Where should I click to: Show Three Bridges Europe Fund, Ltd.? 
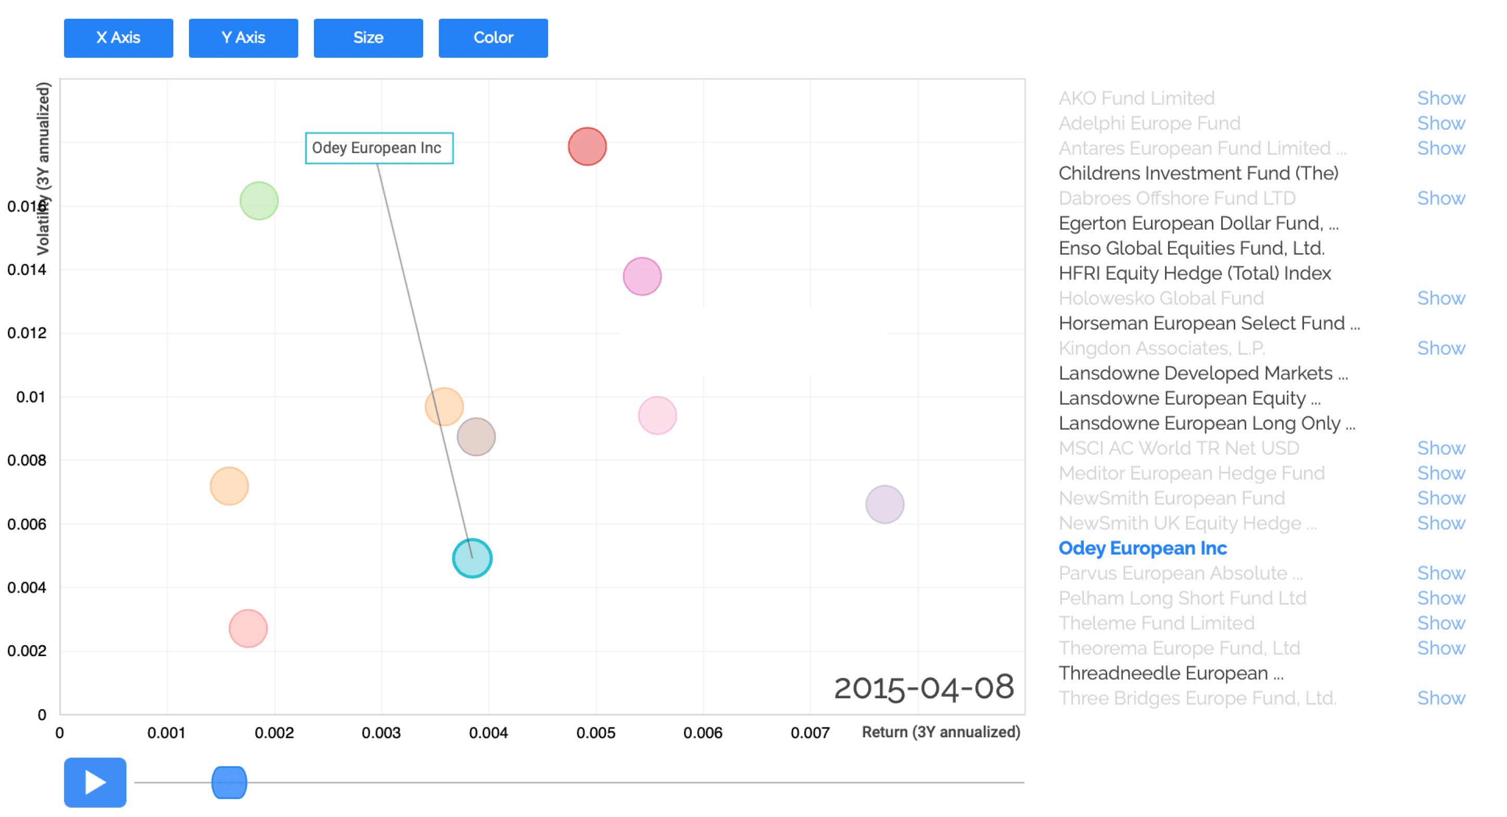click(1441, 699)
